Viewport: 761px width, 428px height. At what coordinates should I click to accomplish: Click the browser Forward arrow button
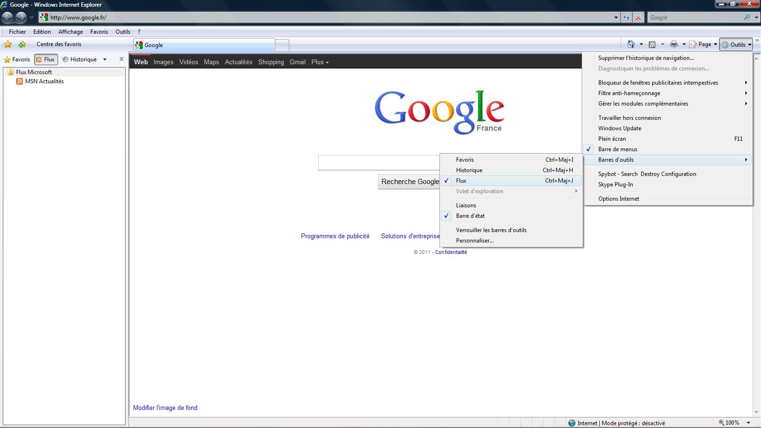click(x=21, y=18)
